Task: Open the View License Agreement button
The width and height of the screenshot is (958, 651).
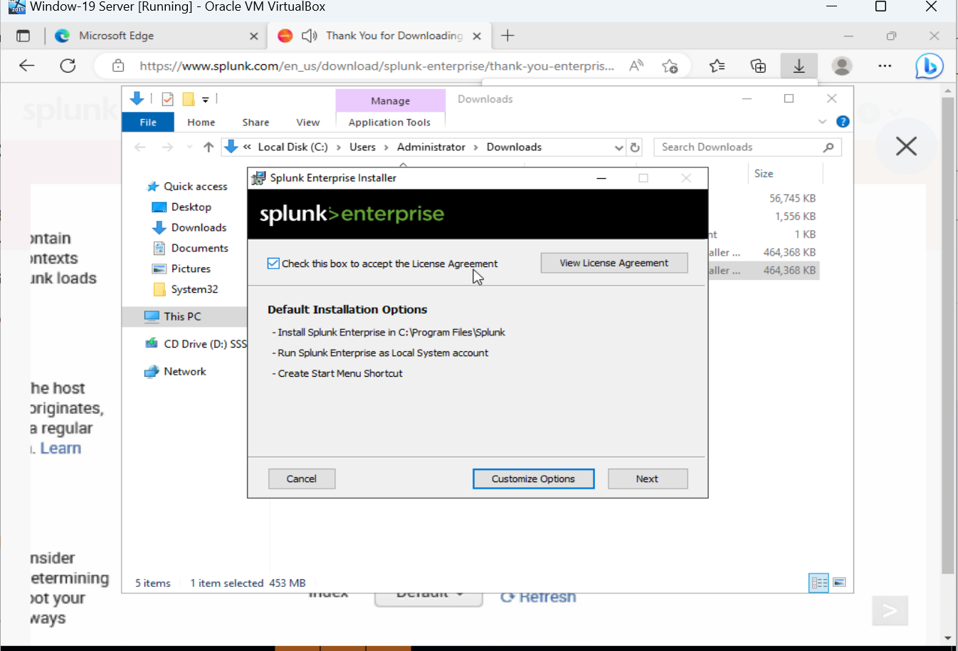Action: [x=614, y=263]
